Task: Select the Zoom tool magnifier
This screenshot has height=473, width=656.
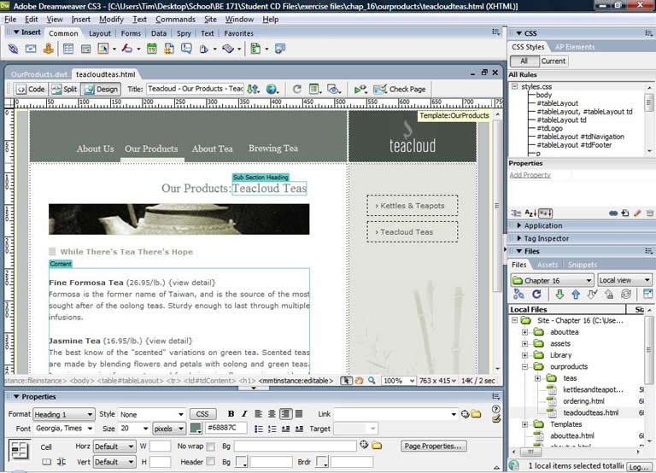Action: (372, 381)
